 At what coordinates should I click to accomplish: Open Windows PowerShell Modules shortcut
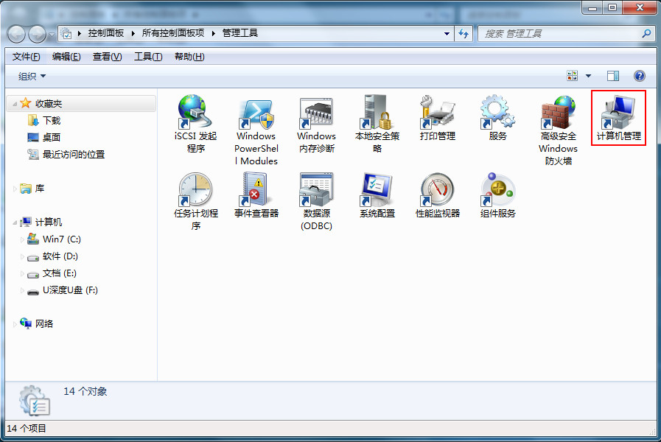tap(256, 130)
